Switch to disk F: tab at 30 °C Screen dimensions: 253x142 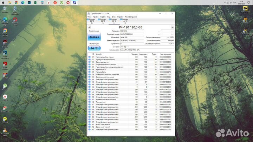pos(114,21)
